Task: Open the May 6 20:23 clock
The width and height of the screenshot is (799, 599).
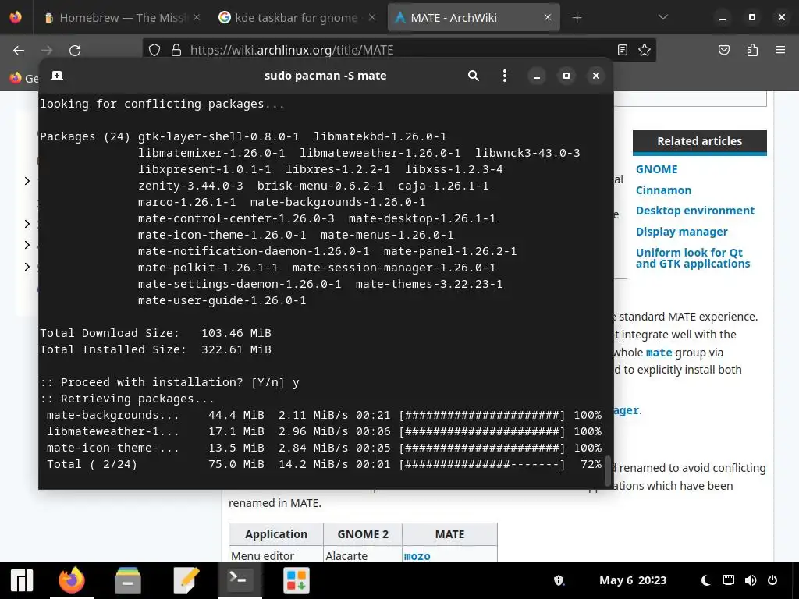Action: pos(632,580)
